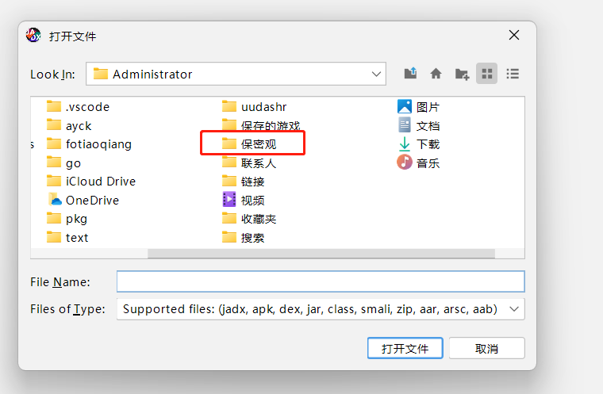Switch to the details view toggle

[513, 74]
